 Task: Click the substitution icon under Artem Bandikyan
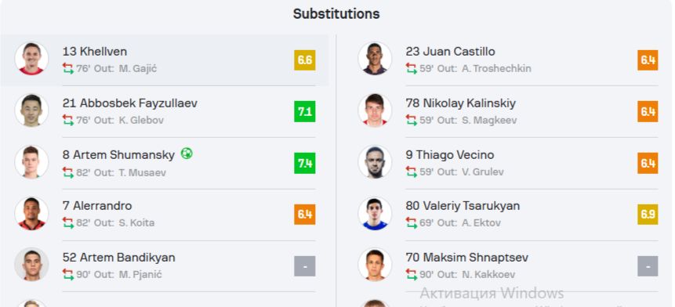68,274
